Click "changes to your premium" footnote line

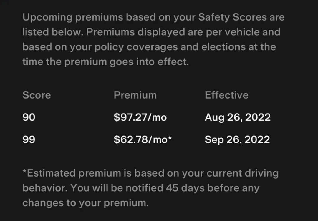click(x=85, y=202)
